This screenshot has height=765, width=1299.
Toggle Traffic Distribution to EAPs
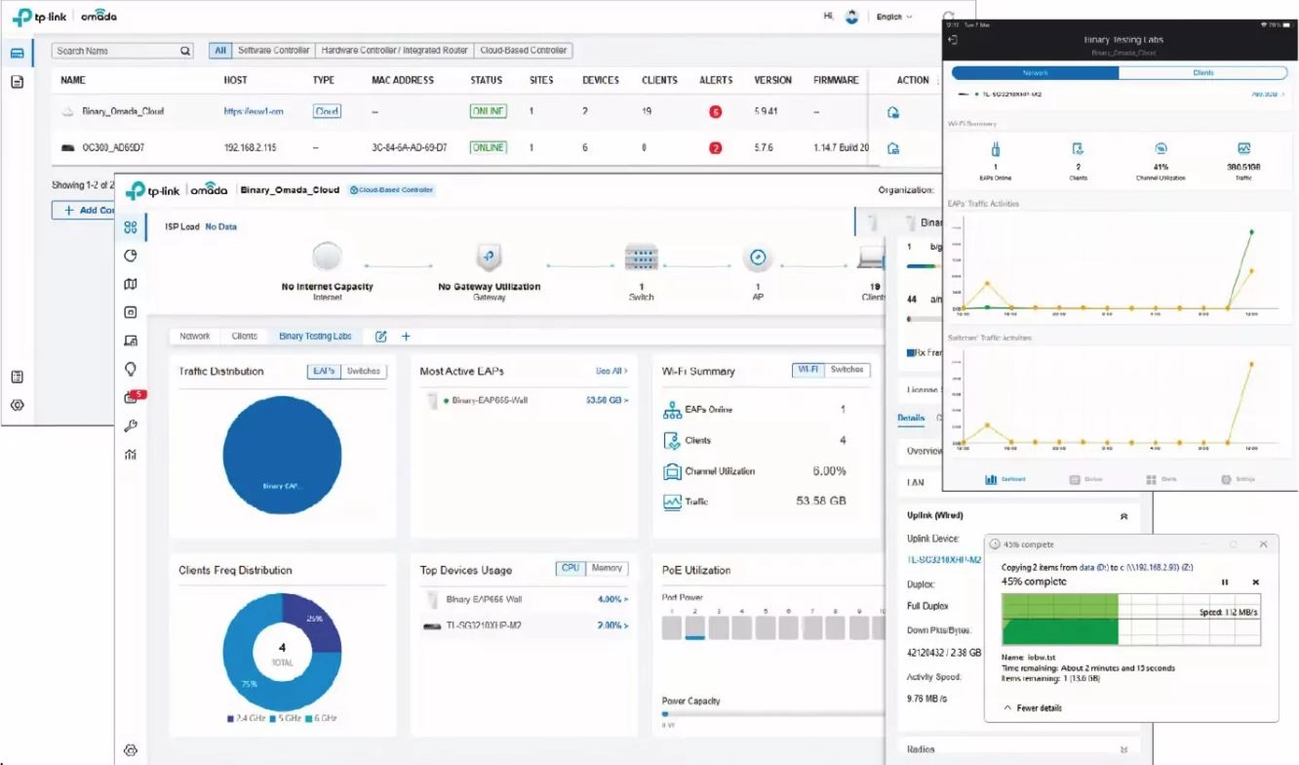[x=322, y=371]
